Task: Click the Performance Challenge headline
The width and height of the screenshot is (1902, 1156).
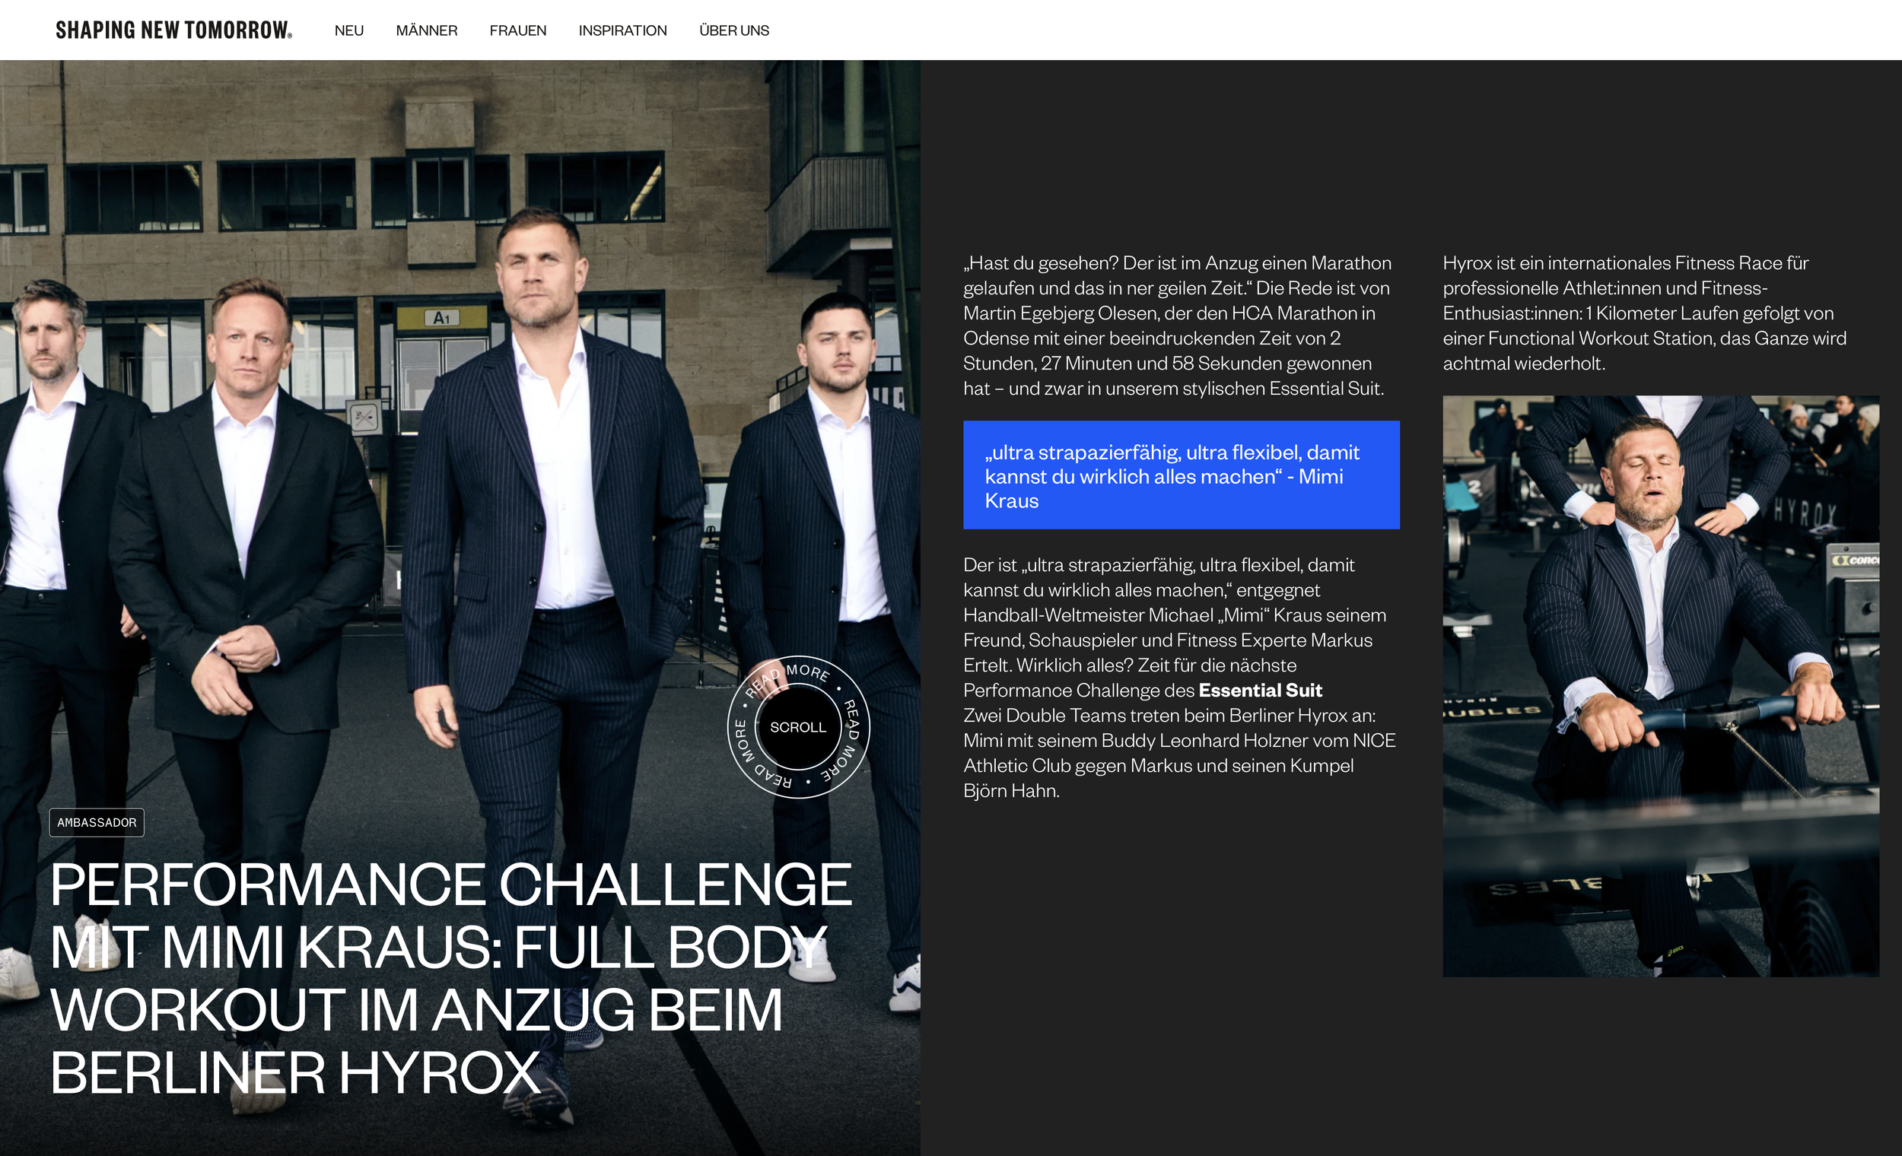Action: point(451,979)
